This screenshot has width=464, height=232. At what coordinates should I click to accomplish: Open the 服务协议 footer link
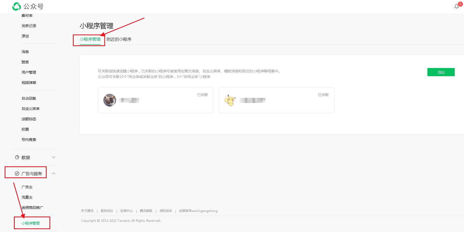[107, 211]
